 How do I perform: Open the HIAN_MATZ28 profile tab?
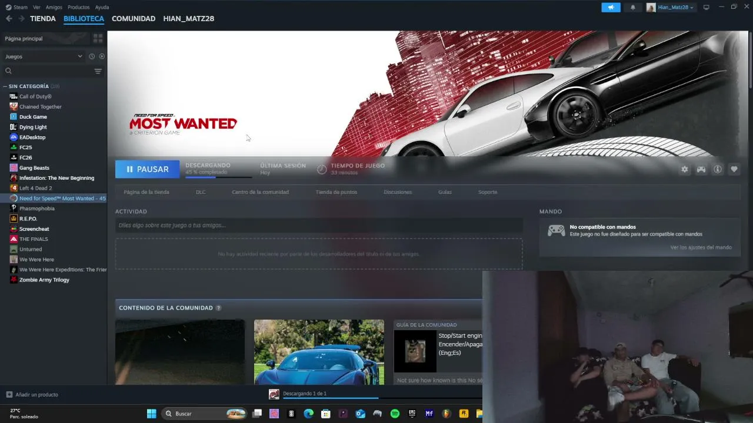(x=189, y=19)
